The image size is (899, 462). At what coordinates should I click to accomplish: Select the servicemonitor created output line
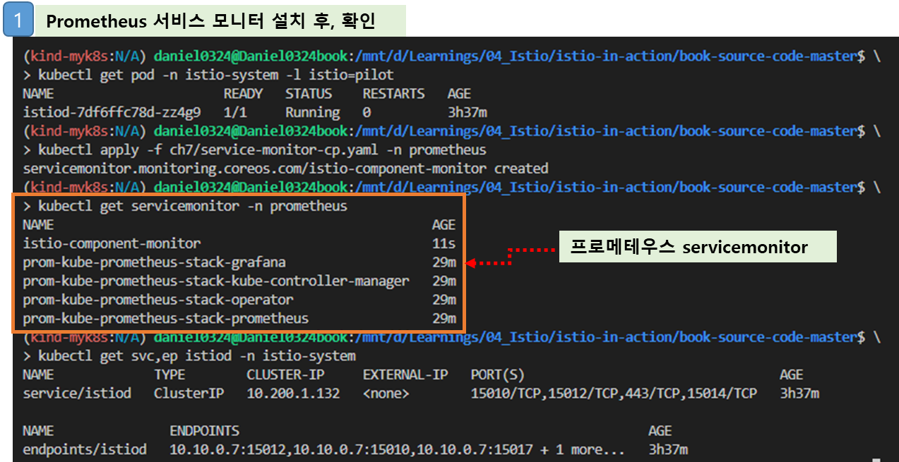pos(285,169)
